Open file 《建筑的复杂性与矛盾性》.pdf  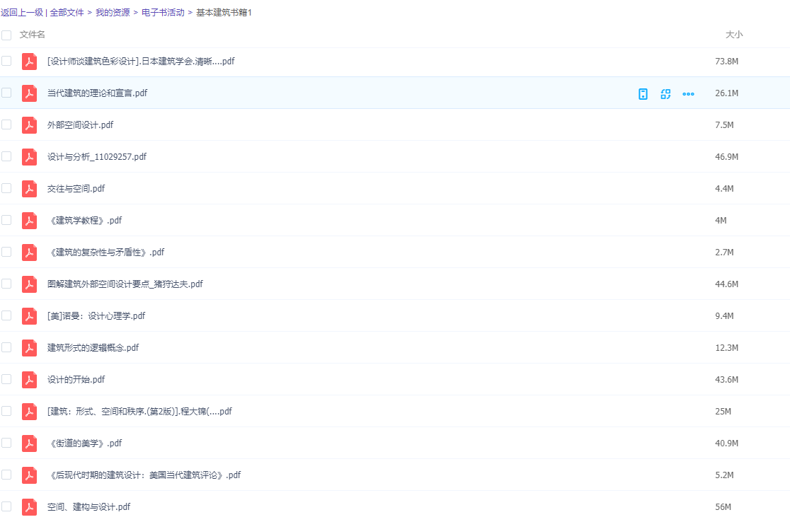[x=105, y=253]
